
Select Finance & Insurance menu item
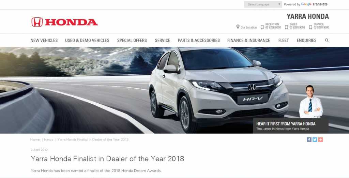coord(248,40)
